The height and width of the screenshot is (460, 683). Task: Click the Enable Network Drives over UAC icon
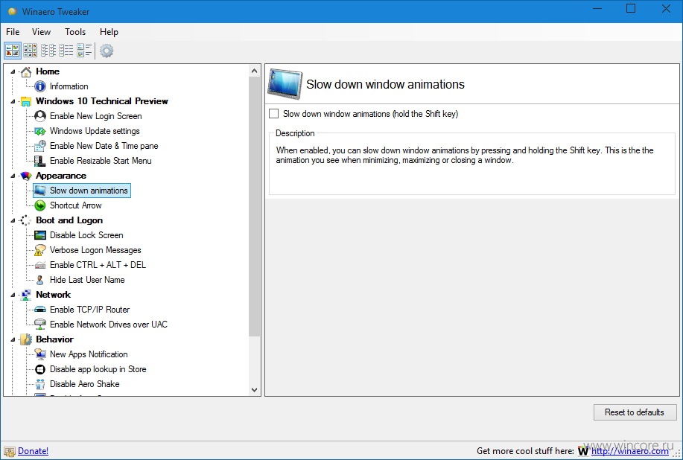tap(40, 325)
